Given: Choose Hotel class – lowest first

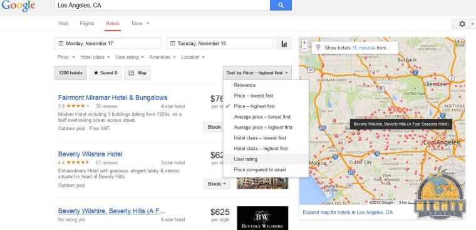Looking at the screenshot, I should pos(266,138).
